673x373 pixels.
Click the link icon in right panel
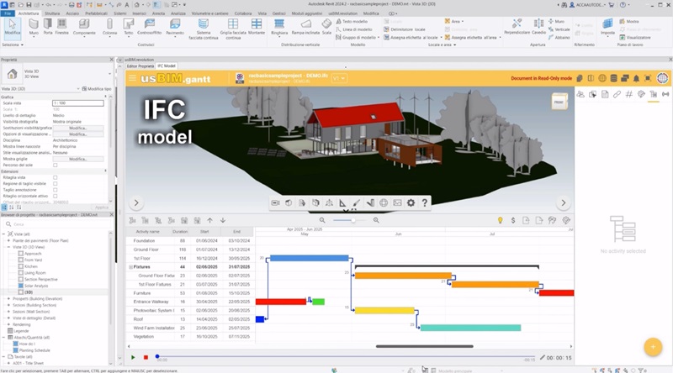pos(617,94)
